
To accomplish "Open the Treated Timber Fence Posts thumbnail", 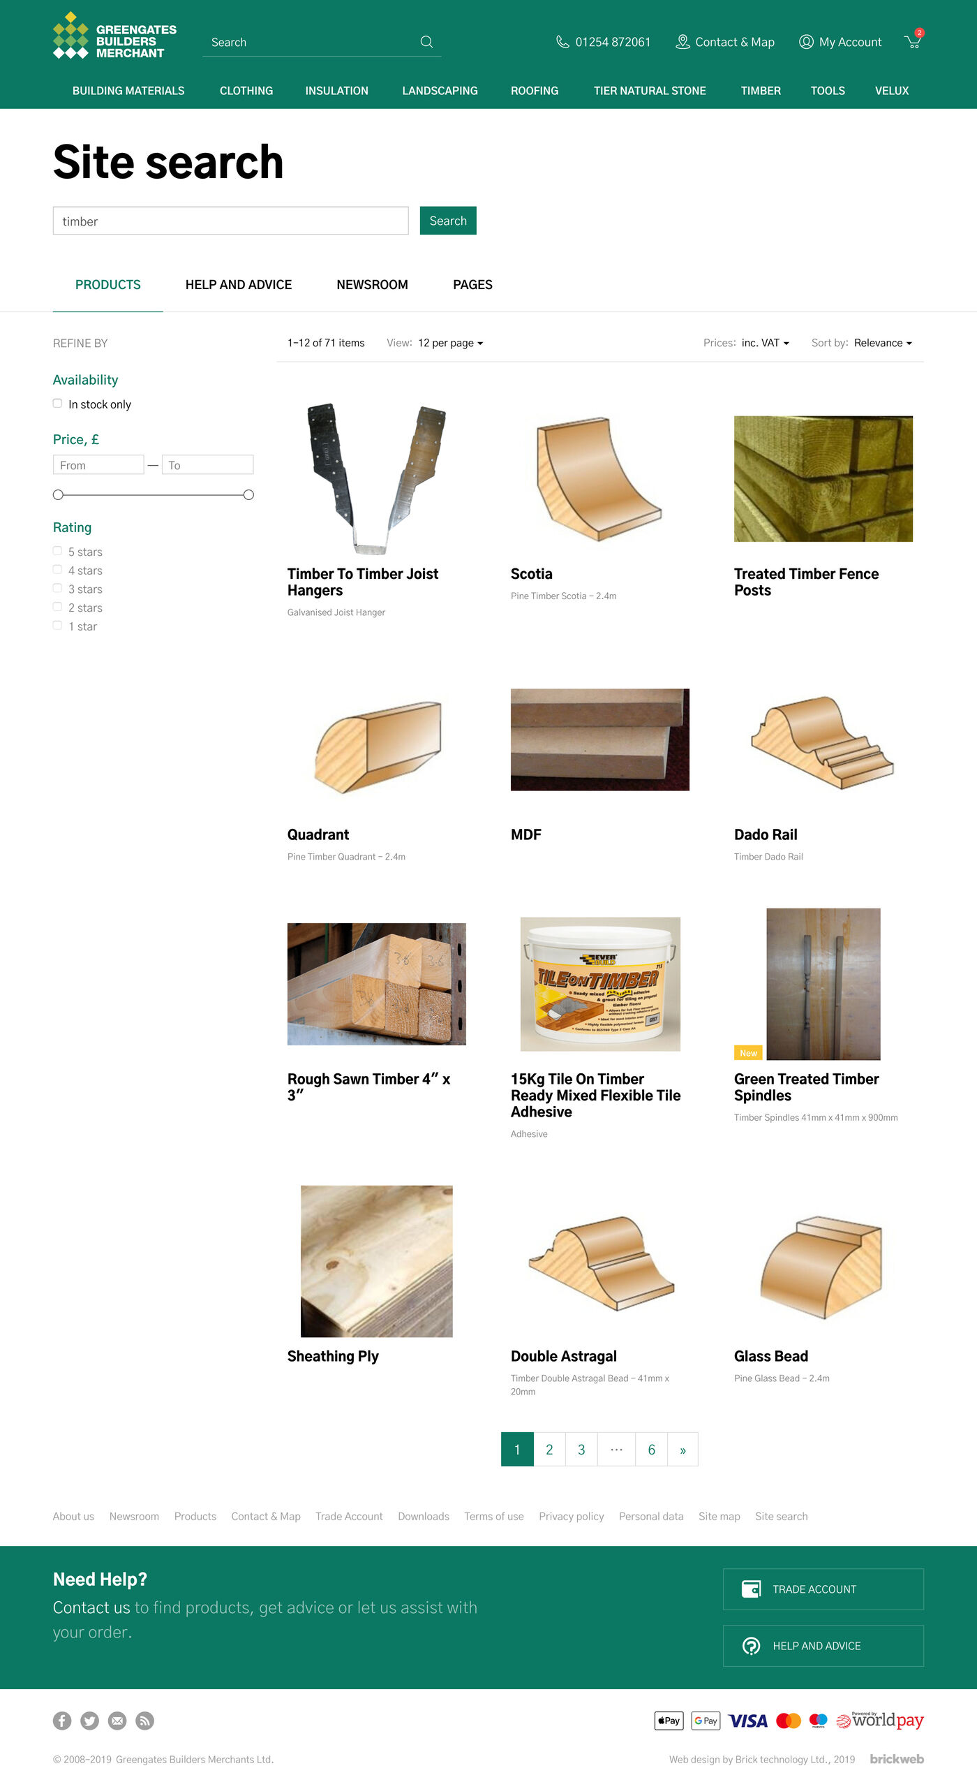I will [x=823, y=479].
